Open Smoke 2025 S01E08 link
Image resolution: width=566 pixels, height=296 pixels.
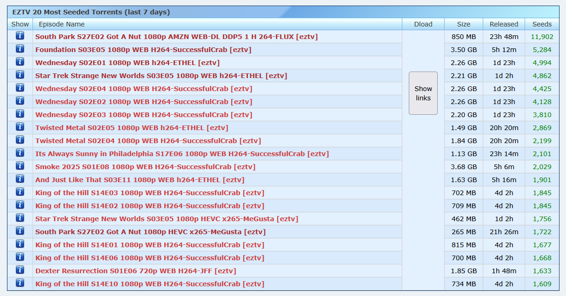(x=145, y=167)
